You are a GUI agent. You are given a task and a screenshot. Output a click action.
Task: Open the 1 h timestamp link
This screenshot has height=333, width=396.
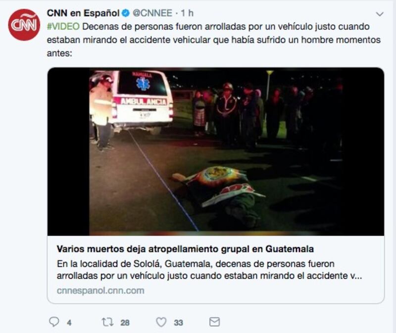click(187, 13)
